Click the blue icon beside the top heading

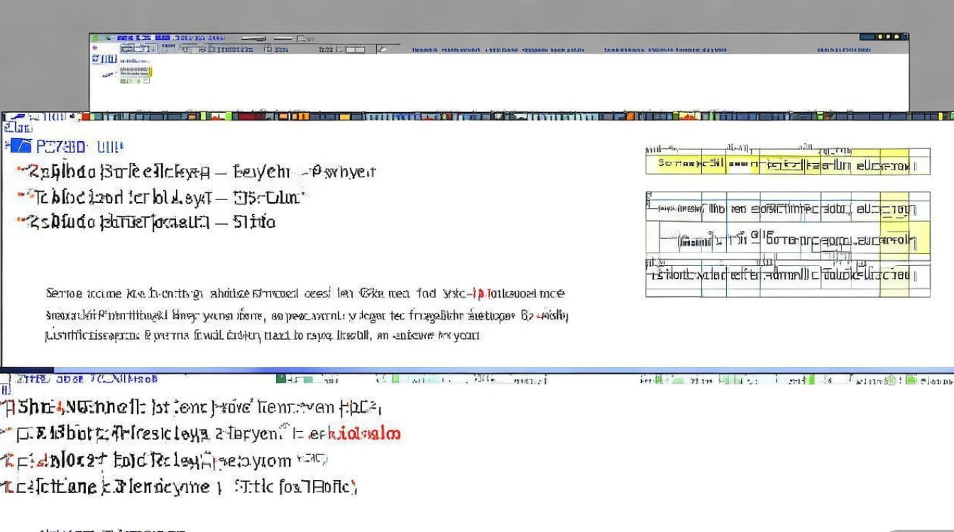point(21,145)
